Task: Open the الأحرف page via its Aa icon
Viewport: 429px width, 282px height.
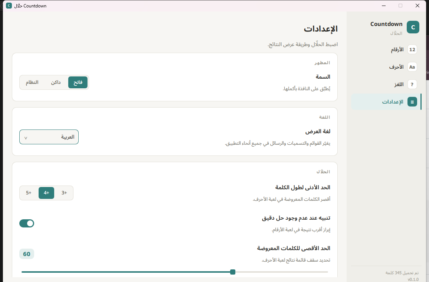Action: click(x=412, y=67)
